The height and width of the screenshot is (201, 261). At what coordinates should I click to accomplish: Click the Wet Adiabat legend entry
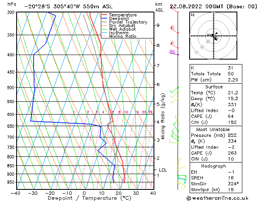[119, 29]
